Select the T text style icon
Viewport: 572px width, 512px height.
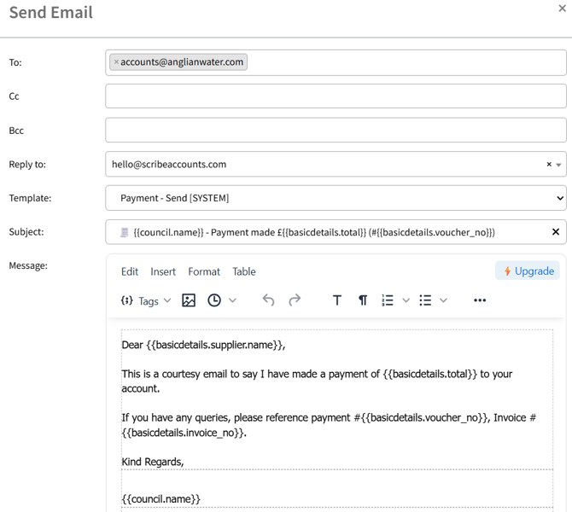click(337, 300)
